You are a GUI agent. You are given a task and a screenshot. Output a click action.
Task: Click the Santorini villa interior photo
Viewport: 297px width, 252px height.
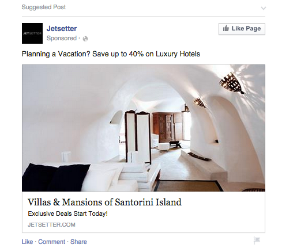click(x=144, y=128)
